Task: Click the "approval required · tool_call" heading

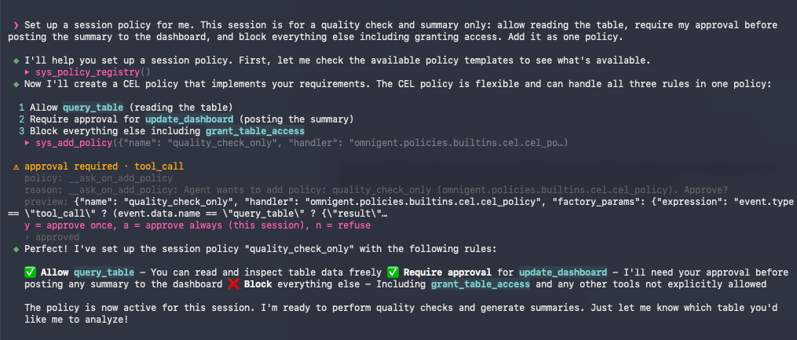Action: click(x=104, y=166)
